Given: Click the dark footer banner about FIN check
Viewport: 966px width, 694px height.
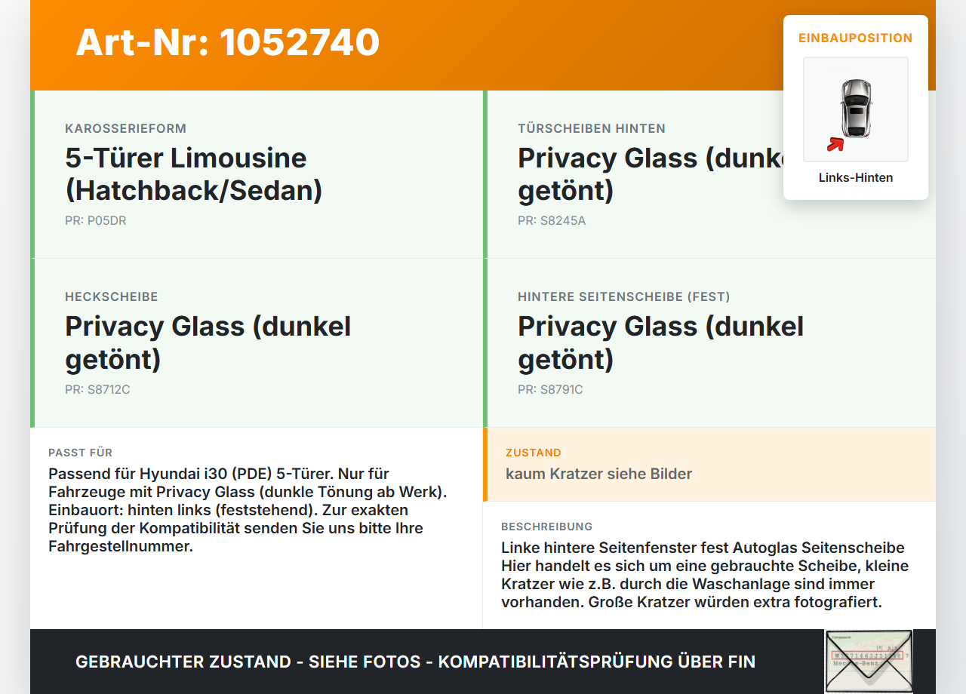Looking at the screenshot, I should pos(483,662).
